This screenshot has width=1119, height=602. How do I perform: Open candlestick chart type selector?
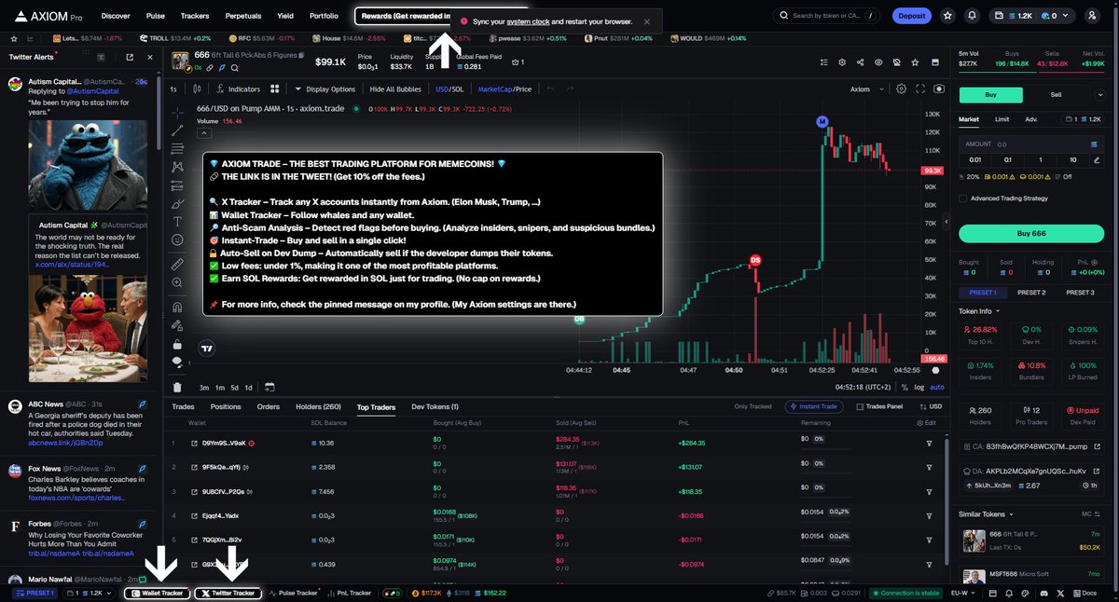(197, 89)
